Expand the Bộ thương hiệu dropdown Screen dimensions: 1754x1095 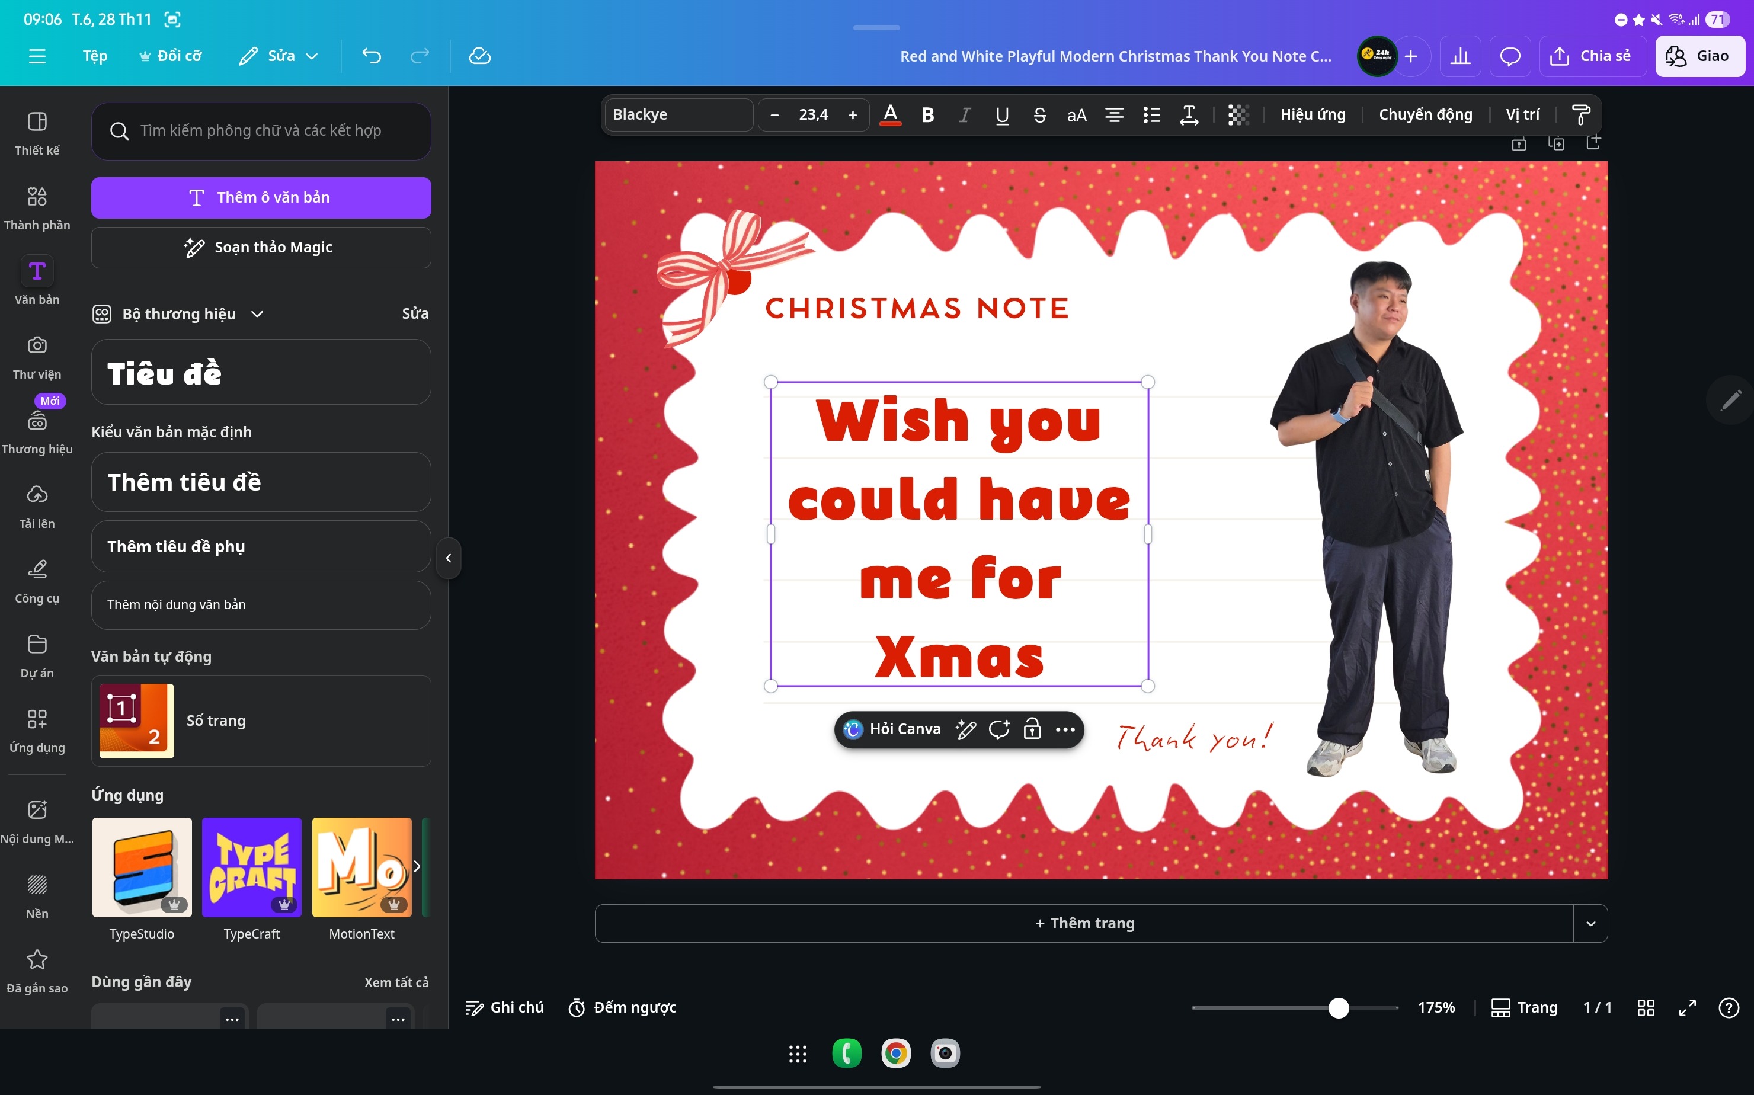coord(257,313)
